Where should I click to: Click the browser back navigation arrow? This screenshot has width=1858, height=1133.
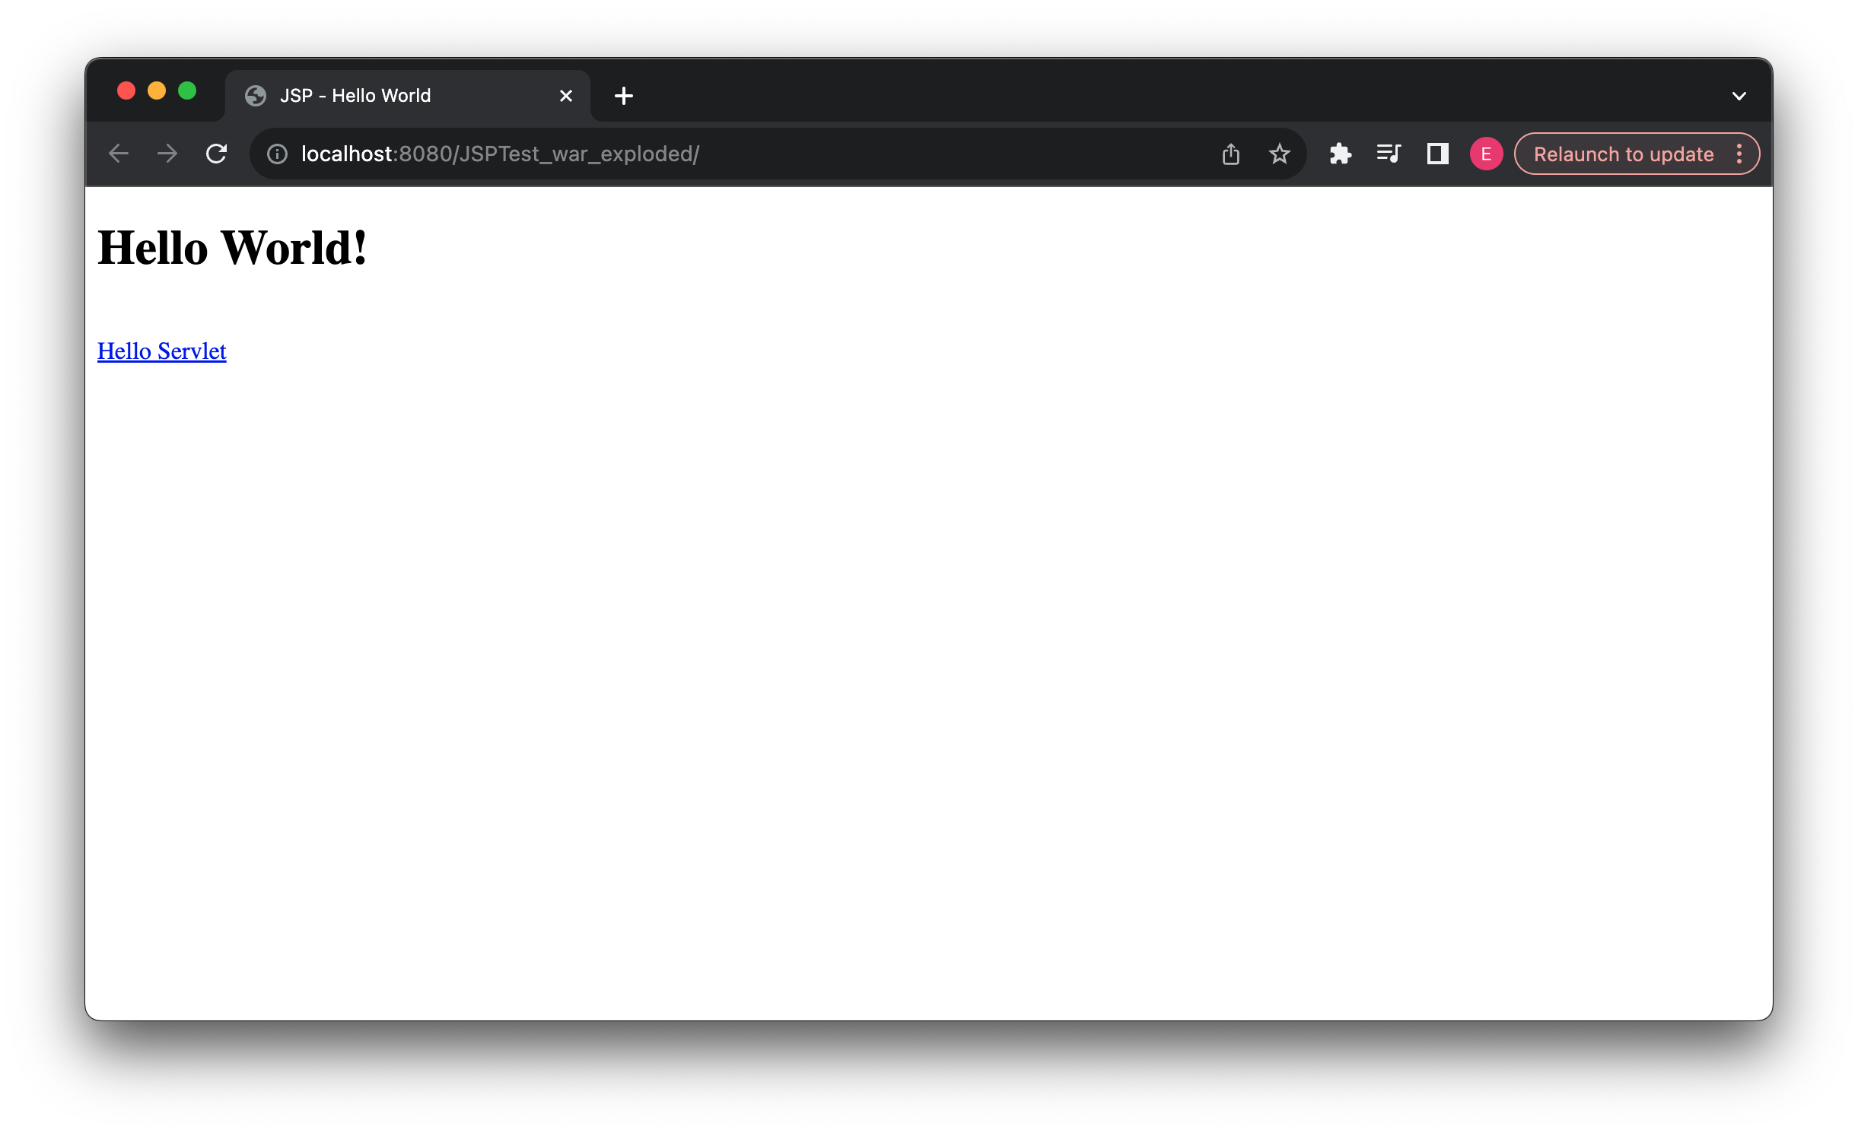(116, 154)
